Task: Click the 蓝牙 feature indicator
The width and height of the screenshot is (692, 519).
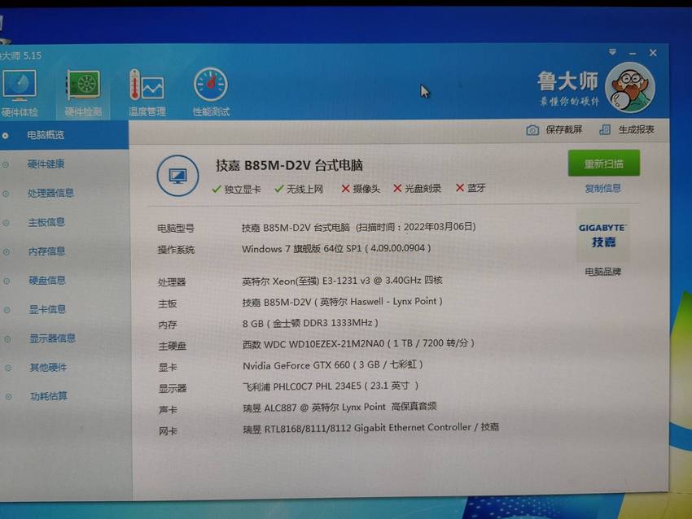Action: click(x=471, y=188)
